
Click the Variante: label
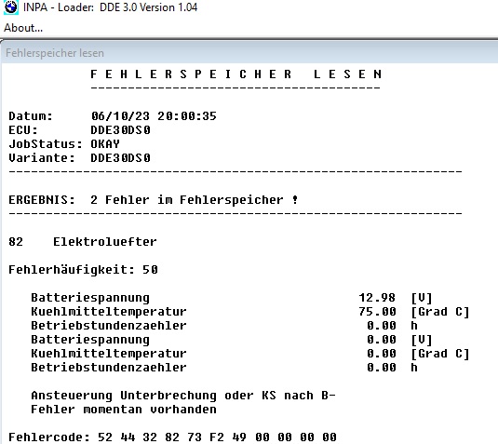(42, 158)
